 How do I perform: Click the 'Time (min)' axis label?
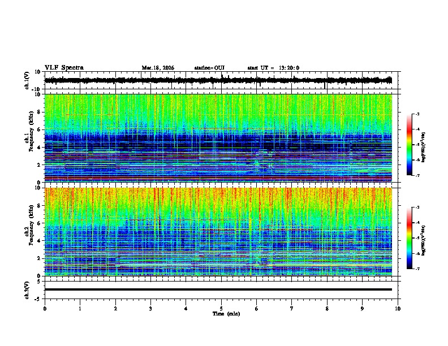(x=226, y=314)
